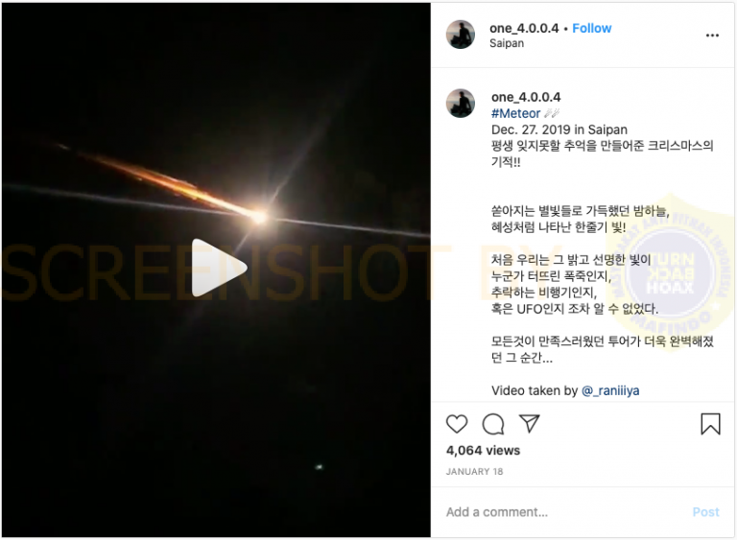Visit the @_raniiiya profile mention
Screen dimensions: 737x540
[x=610, y=390]
